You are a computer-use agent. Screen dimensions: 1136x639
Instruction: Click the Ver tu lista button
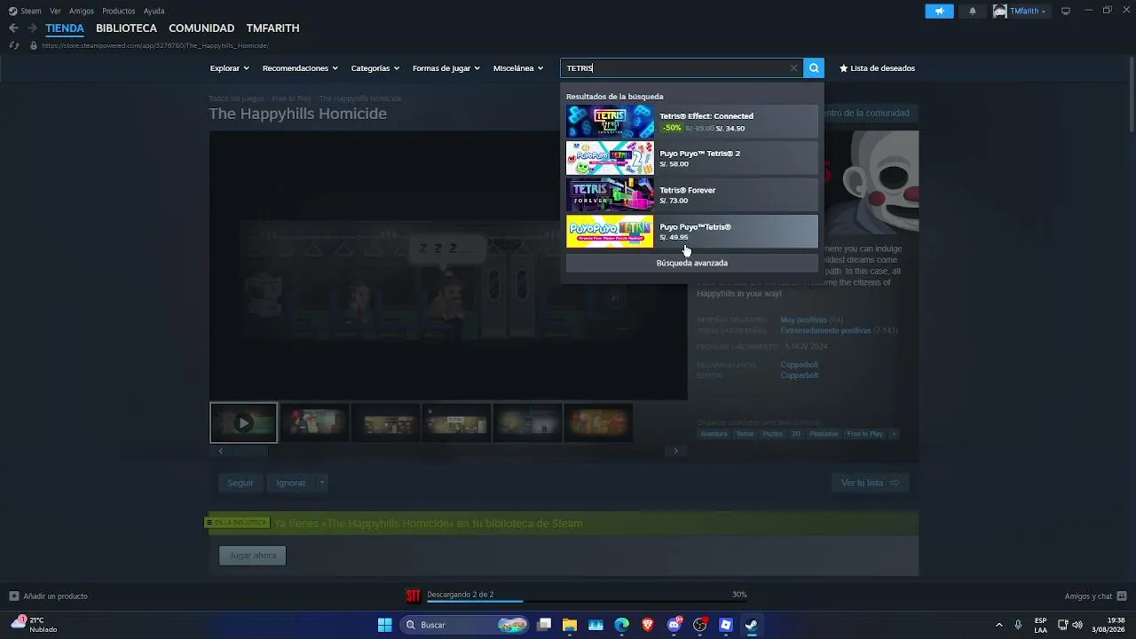870,483
